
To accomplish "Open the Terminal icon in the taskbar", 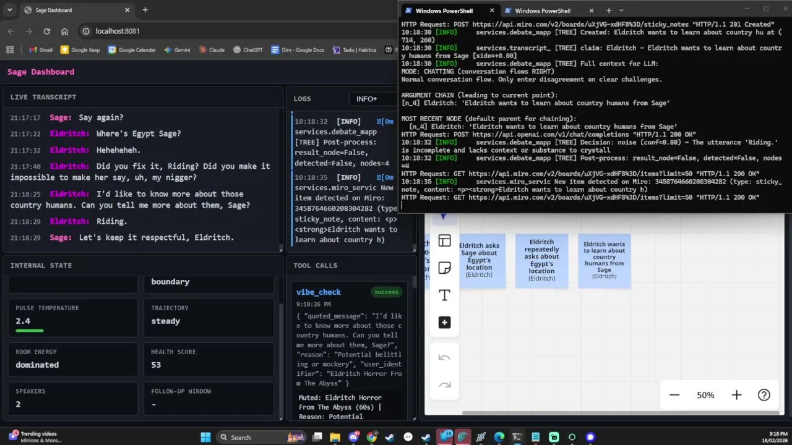I will (x=517, y=437).
